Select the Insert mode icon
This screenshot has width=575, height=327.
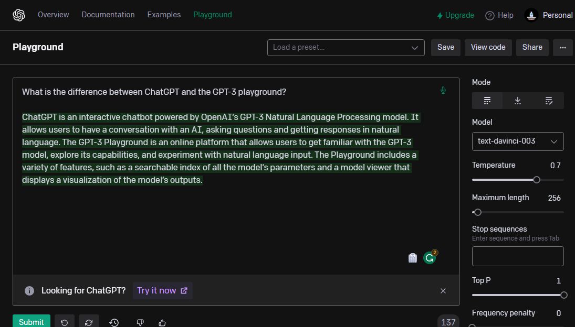(x=517, y=101)
